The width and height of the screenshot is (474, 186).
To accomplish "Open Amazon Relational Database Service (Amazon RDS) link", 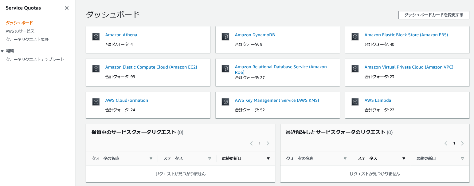I will tap(281, 69).
